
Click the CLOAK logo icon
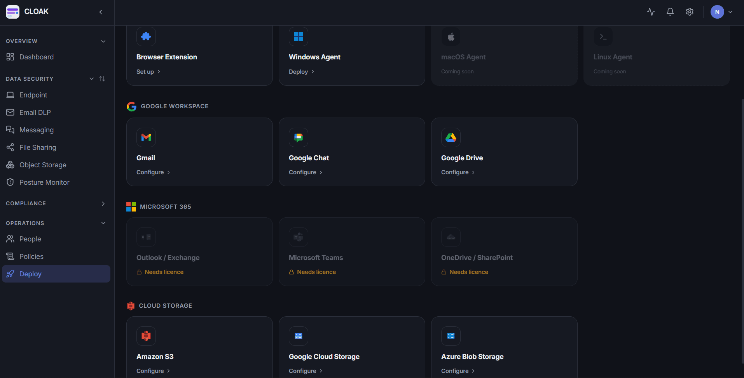tap(12, 12)
